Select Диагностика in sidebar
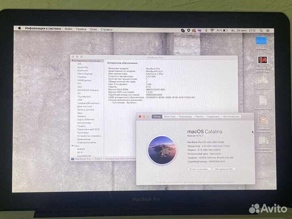 click(x=84, y=106)
